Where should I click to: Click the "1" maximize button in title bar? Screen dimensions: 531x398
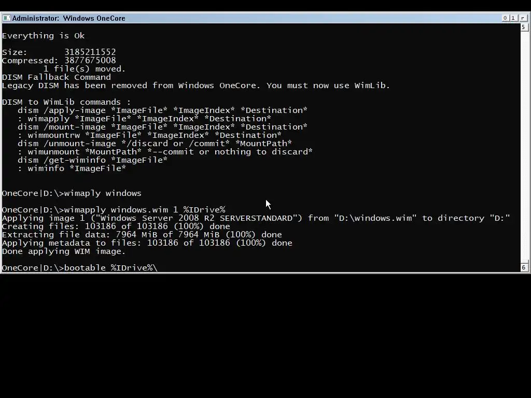pos(513,18)
